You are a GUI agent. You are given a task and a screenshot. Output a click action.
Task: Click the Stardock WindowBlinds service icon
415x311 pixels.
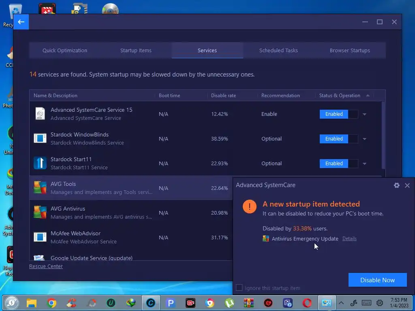[40, 138]
